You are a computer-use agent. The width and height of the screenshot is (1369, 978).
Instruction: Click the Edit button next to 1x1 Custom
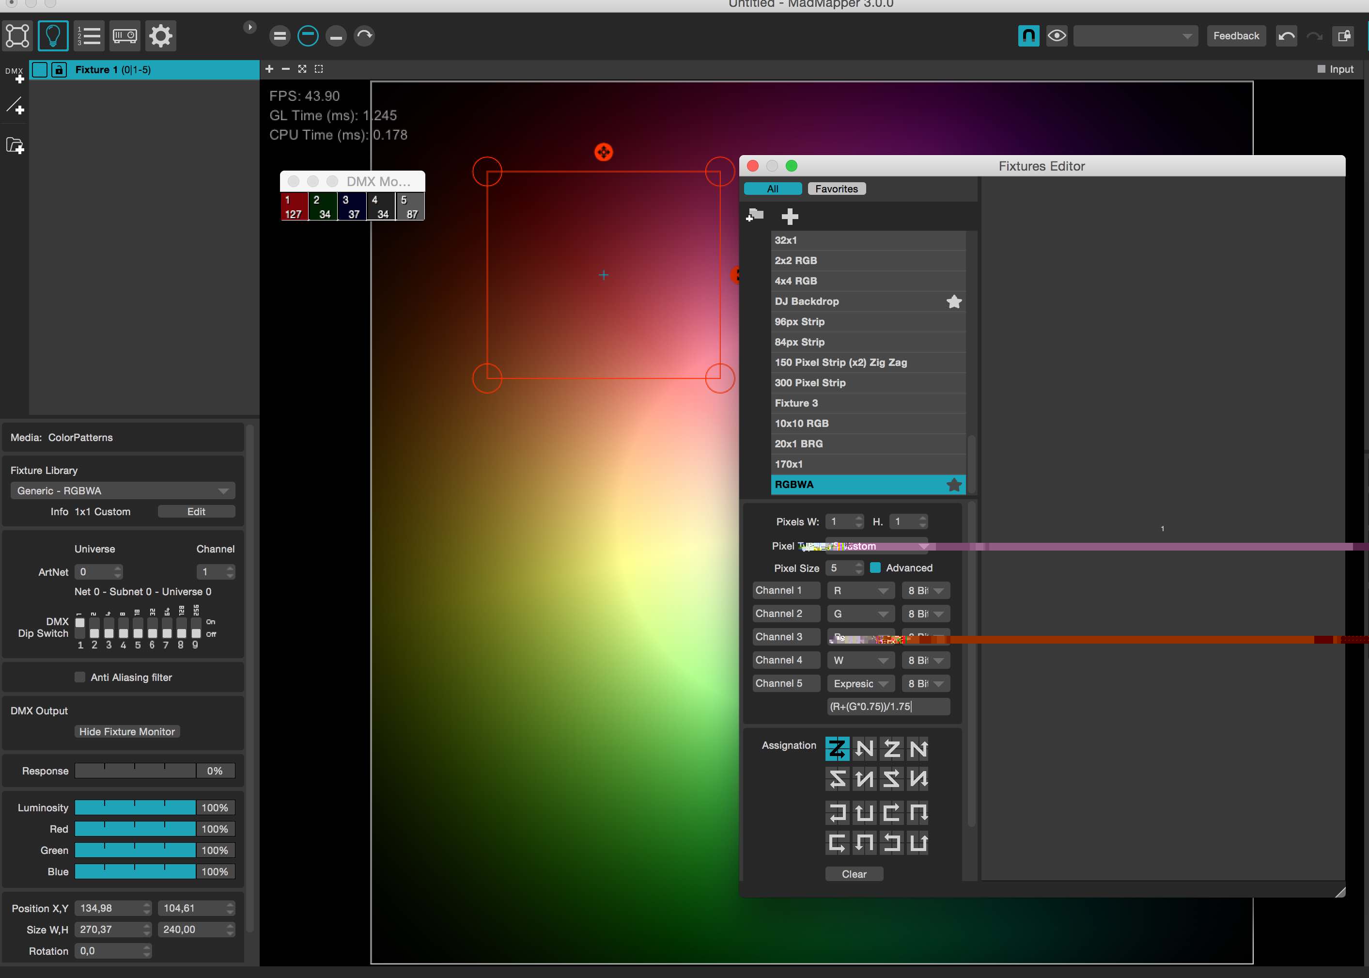pyautogui.click(x=196, y=511)
